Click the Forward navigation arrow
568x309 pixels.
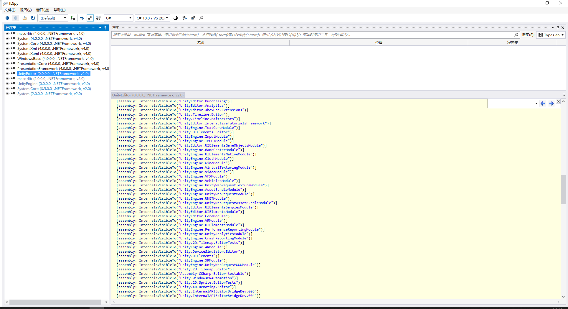16,18
